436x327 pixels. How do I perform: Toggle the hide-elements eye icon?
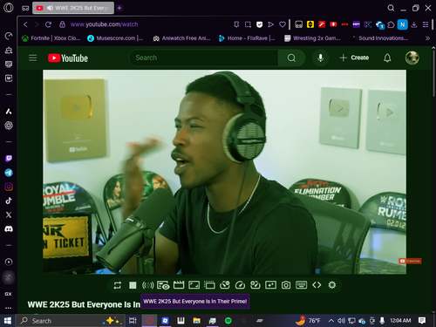(163, 285)
